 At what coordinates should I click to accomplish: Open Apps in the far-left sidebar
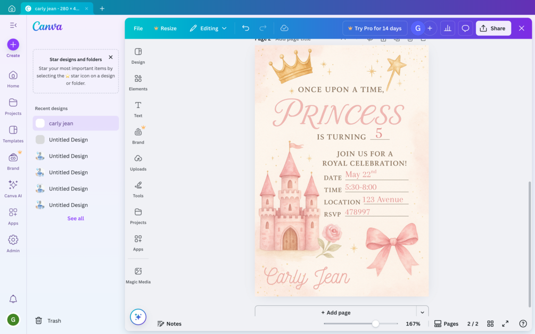13,216
